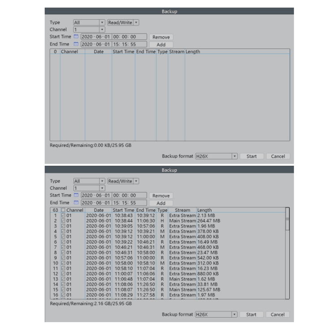Open End Time calendar in empty-list Backup dialog
The height and width of the screenshot is (332, 336).
tap(76, 44)
